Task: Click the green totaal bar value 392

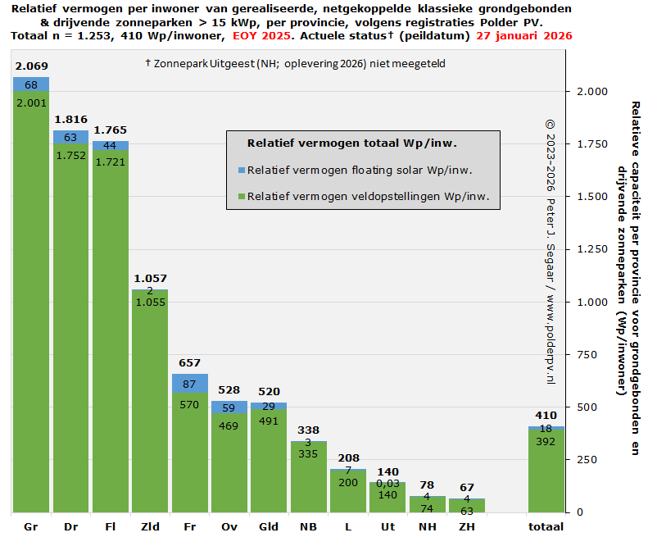Action: (546, 440)
